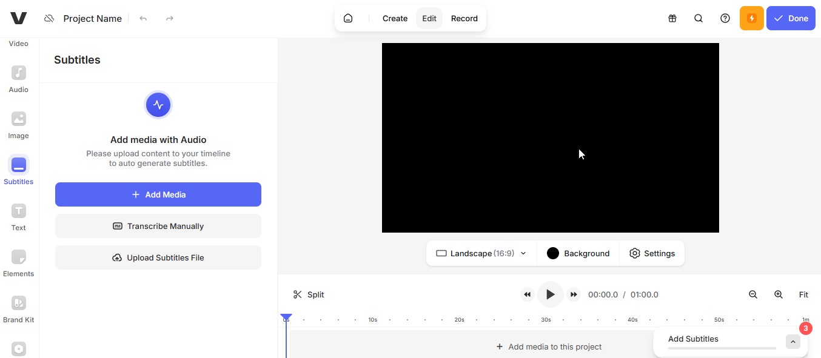This screenshot has width=821, height=358.
Task: Click the blue playhead marker on timeline
Action: pyautogui.click(x=286, y=317)
